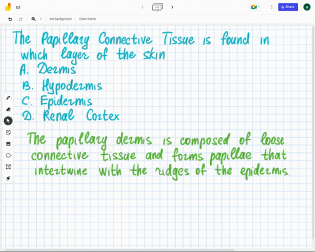315x252 pixels.
Task: Click the handwritten word "Epidermis" in option C
Action: (66, 101)
